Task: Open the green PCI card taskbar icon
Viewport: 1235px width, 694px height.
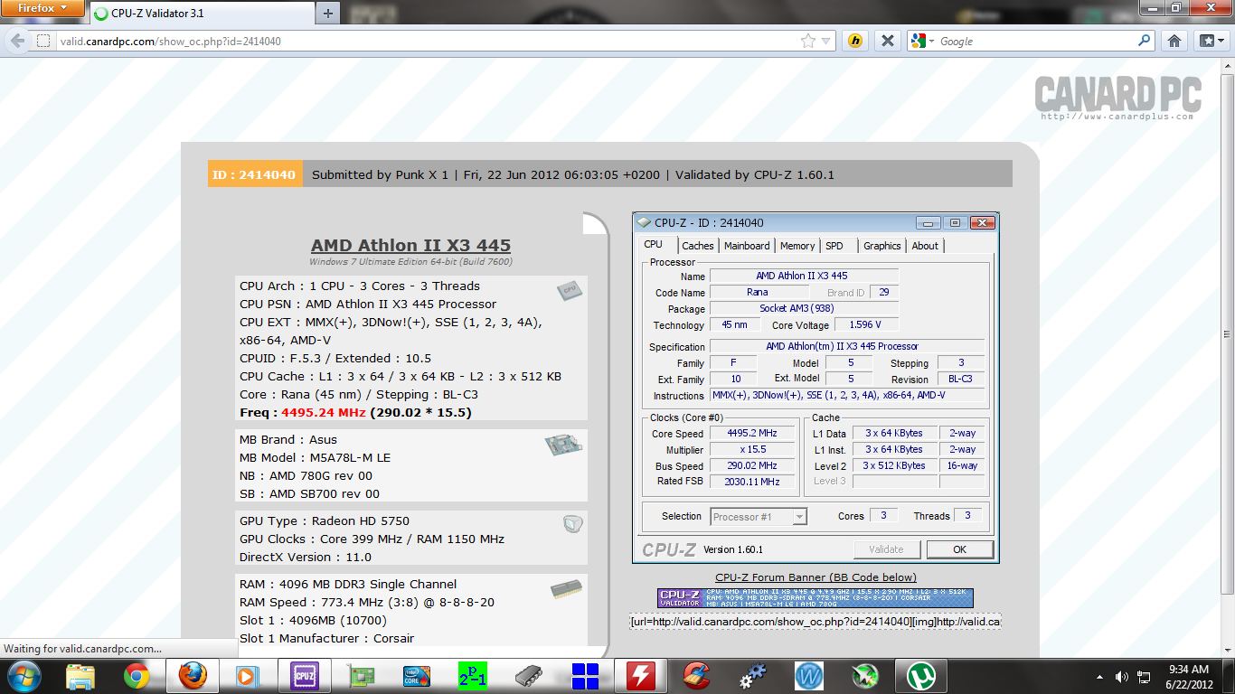Action: pyautogui.click(x=360, y=676)
